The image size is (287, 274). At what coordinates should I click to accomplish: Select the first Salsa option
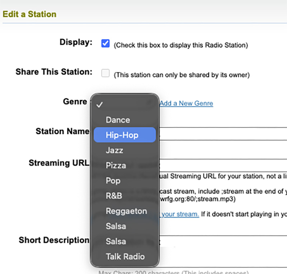tap(124, 226)
